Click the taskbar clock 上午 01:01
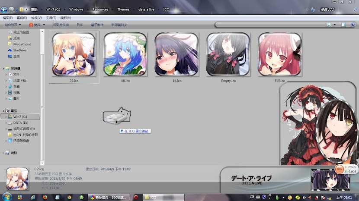 tap(344, 198)
